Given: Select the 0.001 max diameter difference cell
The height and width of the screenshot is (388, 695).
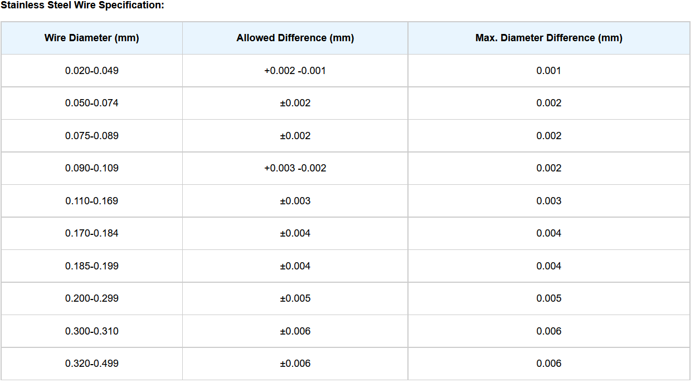Looking at the screenshot, I should (548, 71).
